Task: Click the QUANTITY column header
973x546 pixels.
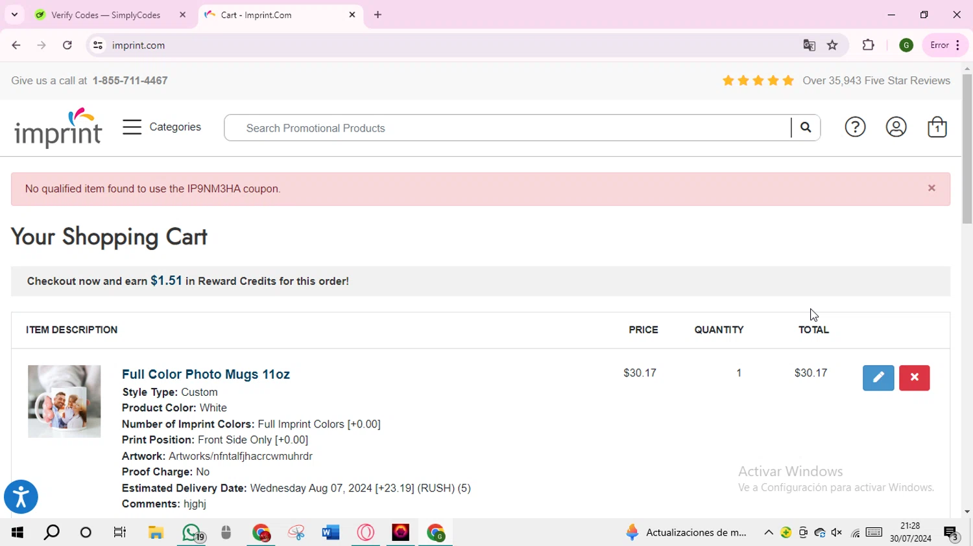Action: [719, 330]
